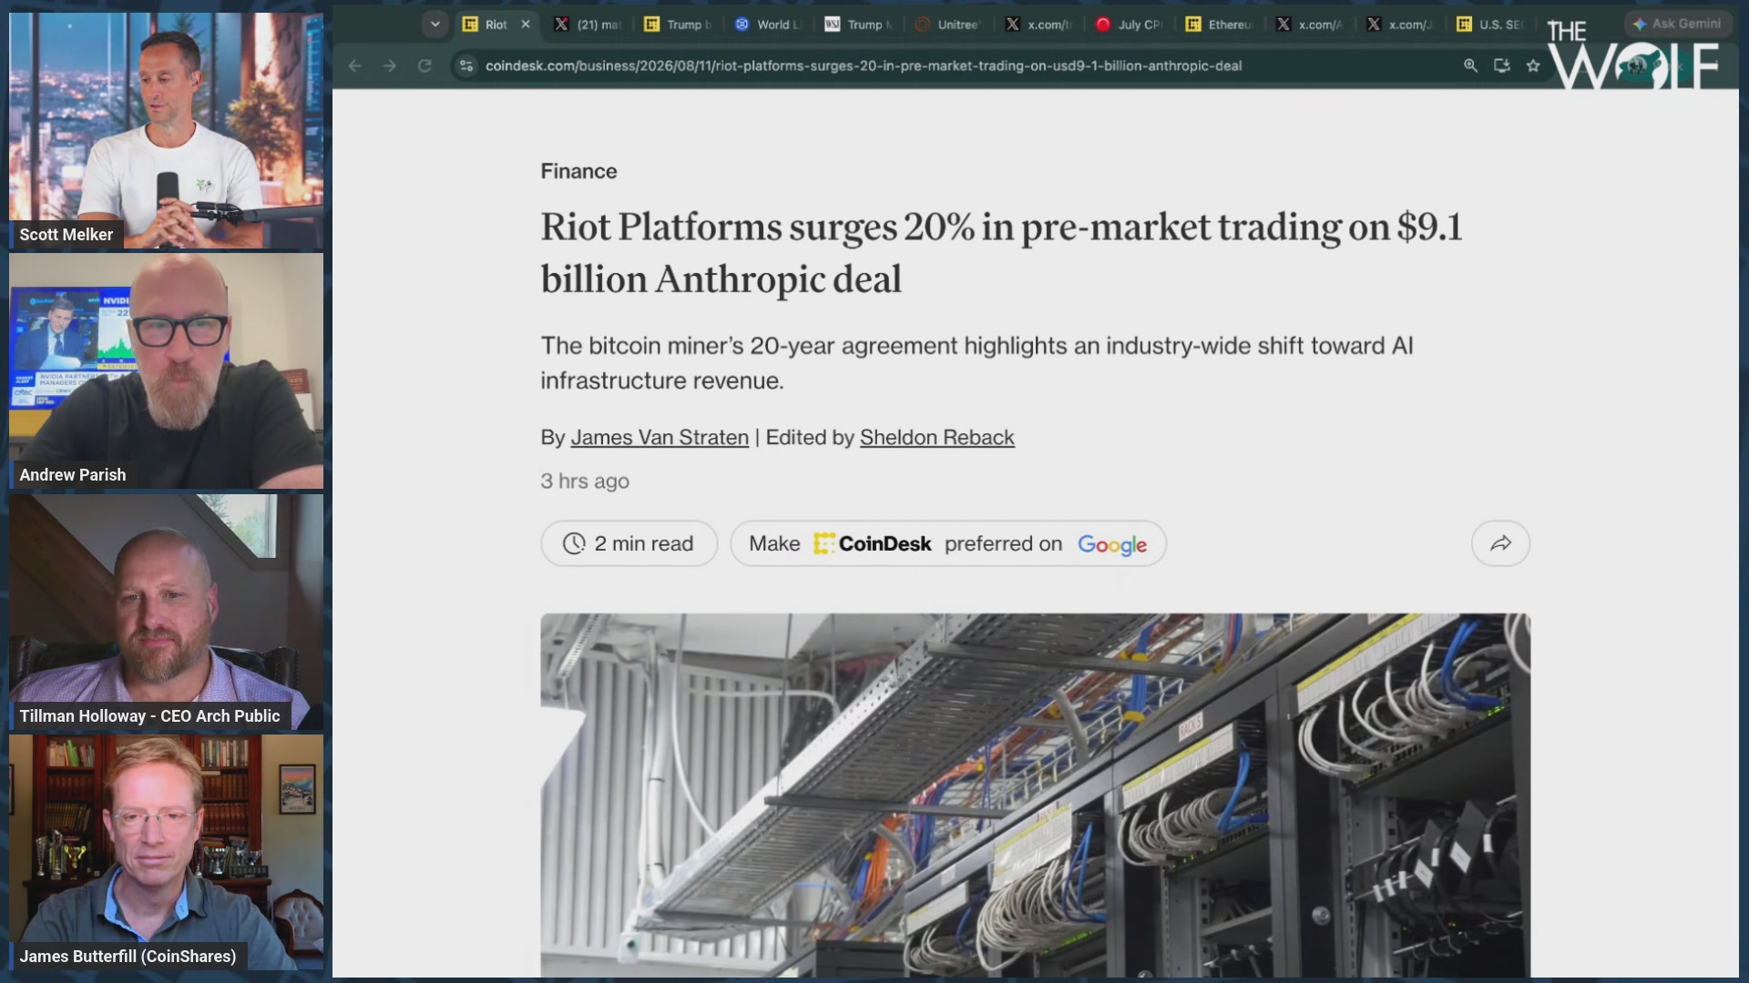Click the server rack article image
This screenshot has height=983, width=1749.
1035,796
